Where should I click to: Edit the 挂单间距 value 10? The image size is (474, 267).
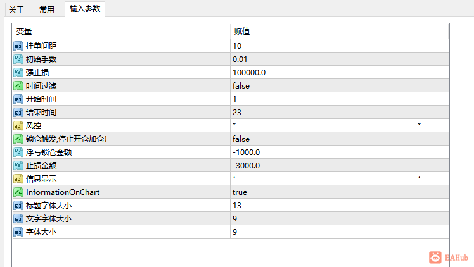pos(340,46)
